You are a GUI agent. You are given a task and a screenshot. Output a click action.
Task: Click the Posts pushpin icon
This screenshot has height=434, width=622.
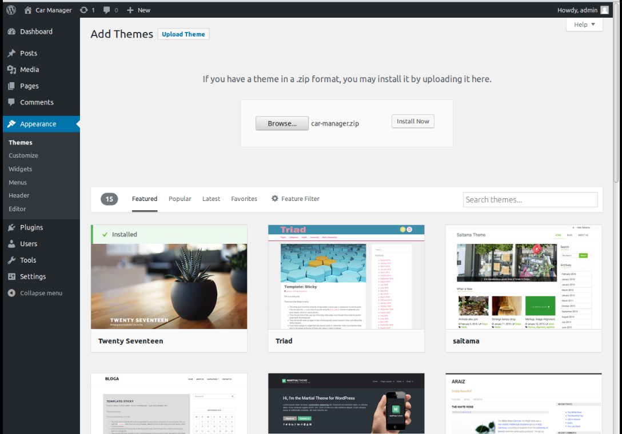(x=11, y=53)
